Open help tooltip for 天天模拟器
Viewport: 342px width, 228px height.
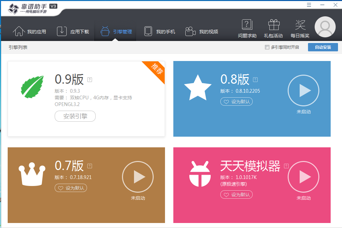(286, 166)
